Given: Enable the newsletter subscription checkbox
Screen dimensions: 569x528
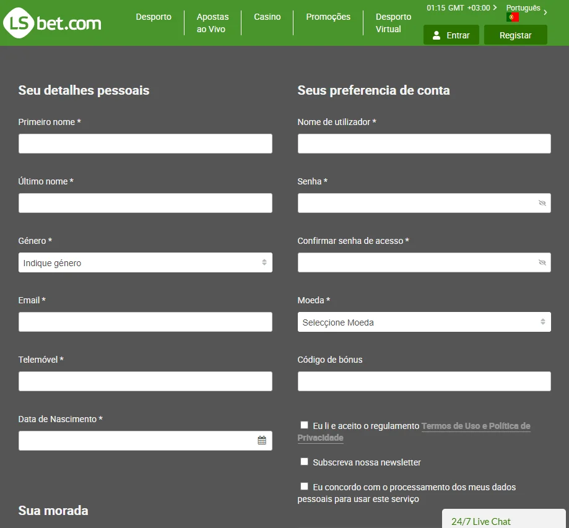Looking at the screenshot, I should point(304,462).
